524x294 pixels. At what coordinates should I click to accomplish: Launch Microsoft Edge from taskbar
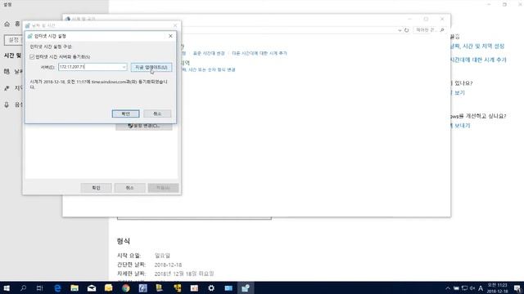[x=57, y=288]
